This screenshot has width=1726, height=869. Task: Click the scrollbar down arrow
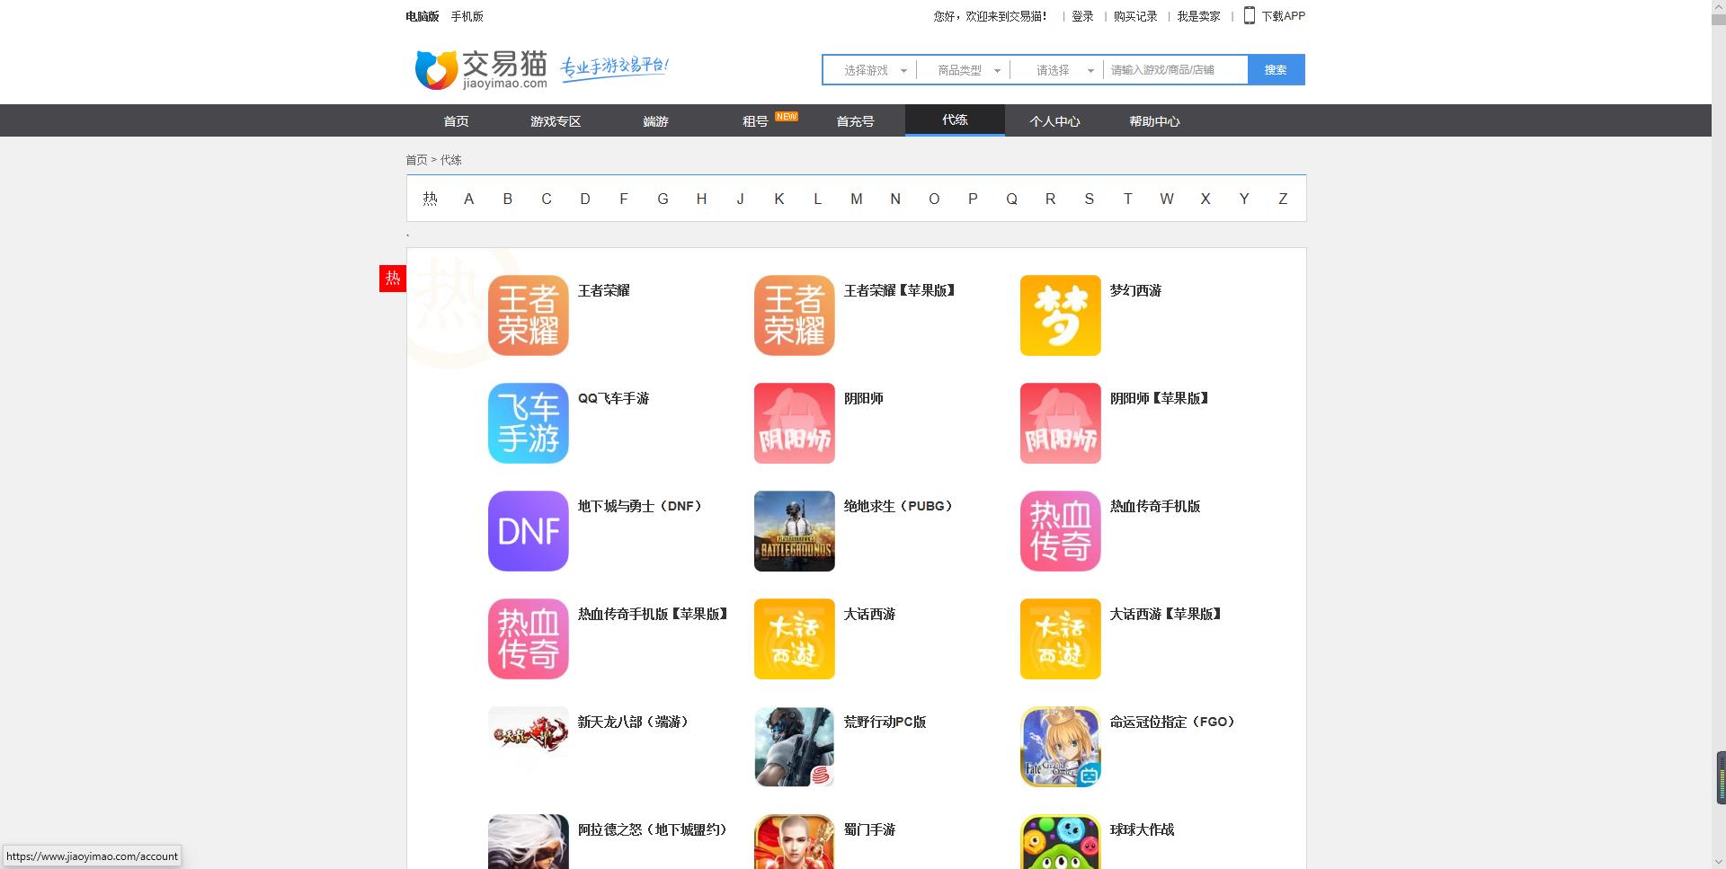pos(1718,862)
